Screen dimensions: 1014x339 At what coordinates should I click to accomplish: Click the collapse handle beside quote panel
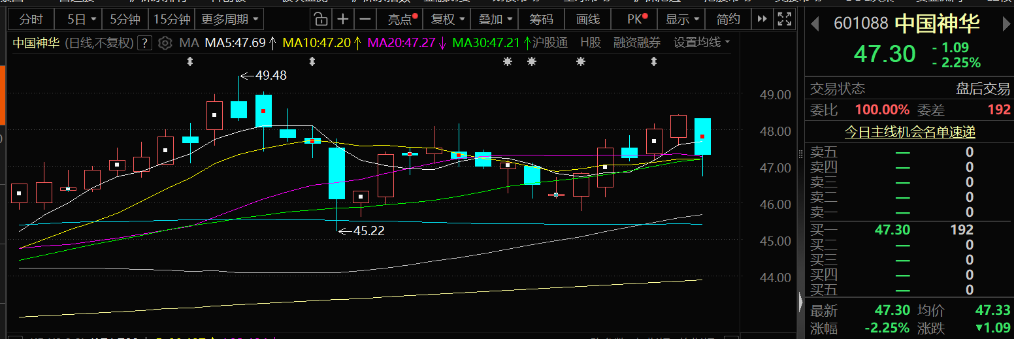(x=801, y=302)
